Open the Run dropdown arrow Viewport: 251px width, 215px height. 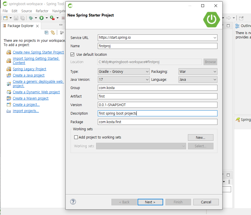point(47,18)
